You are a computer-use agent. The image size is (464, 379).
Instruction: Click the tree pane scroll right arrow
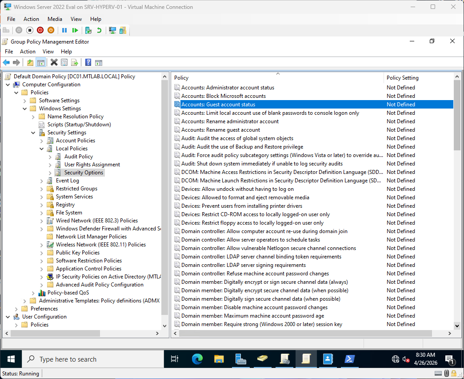(x=157, y=333)
